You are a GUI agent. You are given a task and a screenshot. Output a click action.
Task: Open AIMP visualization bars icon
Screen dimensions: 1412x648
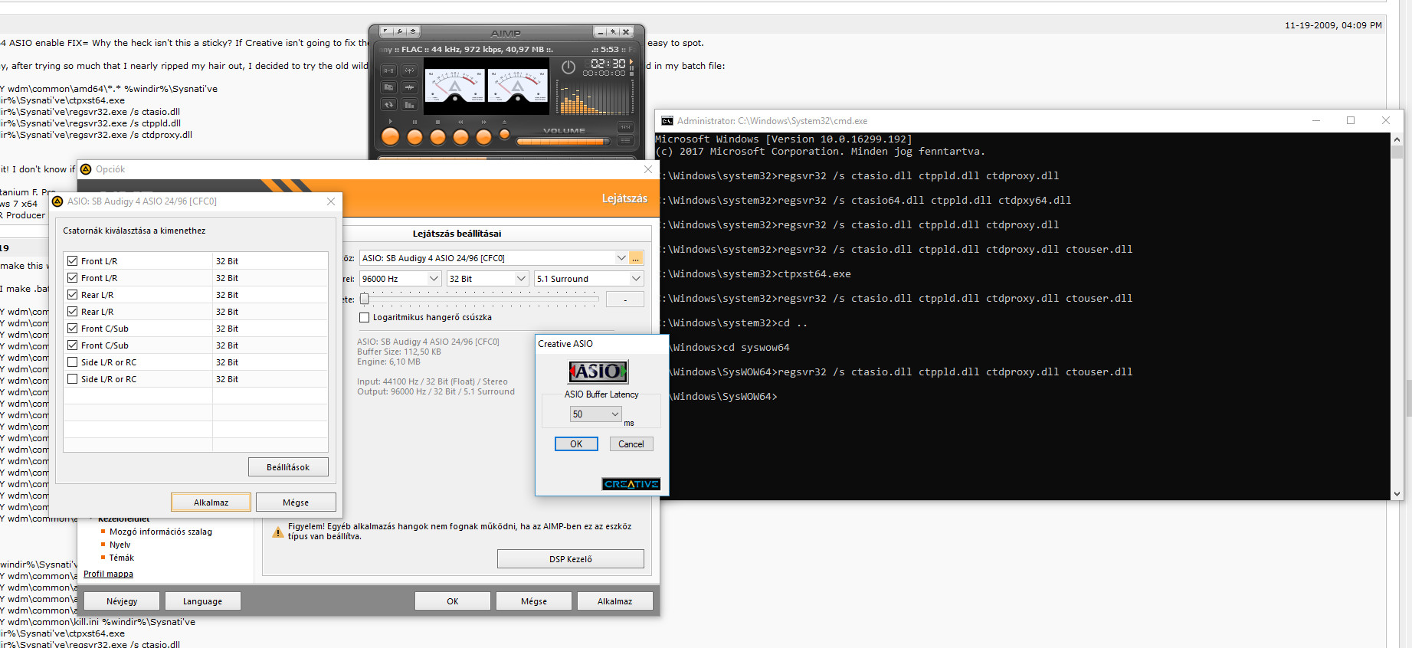pos(409,104)
